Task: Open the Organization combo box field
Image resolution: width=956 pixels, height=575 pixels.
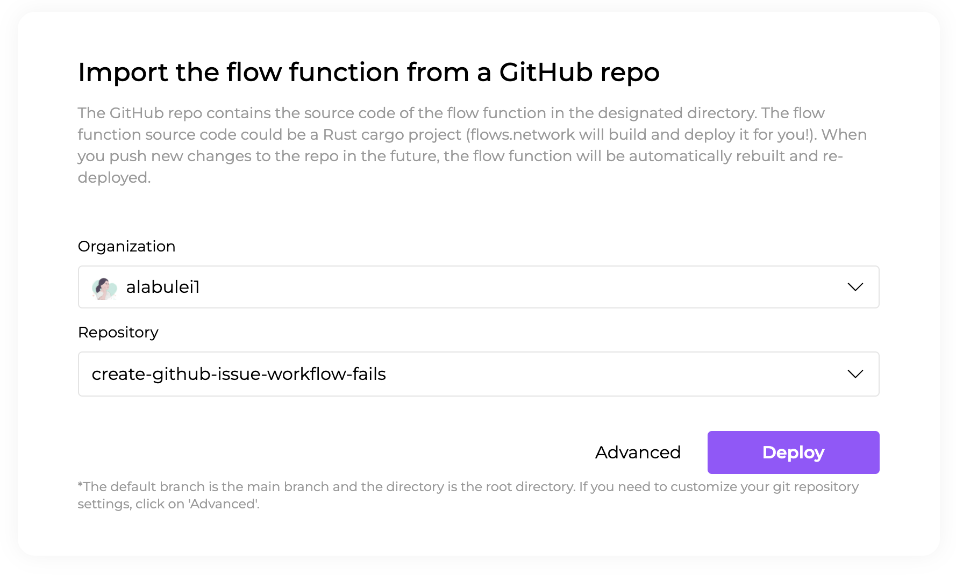Action: pyautogui.click(x=479, y=287)
